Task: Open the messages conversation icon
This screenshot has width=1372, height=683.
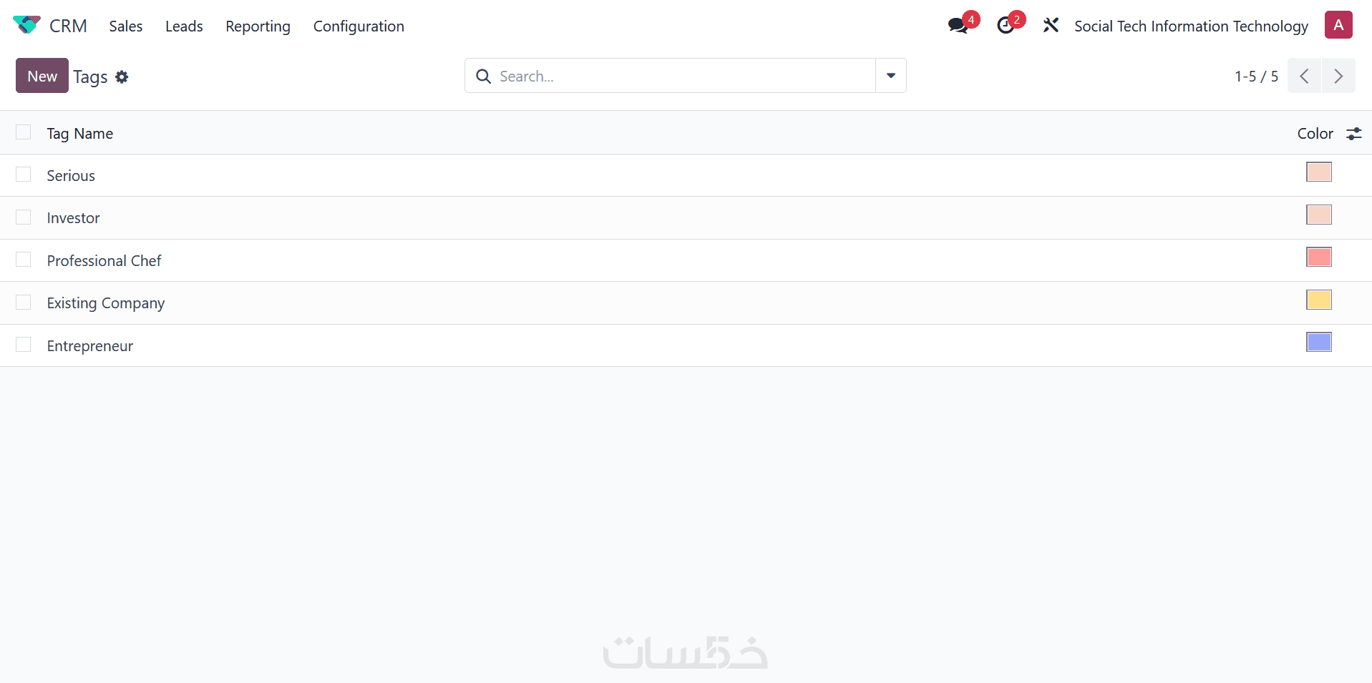Action: [x=957, y=26]
